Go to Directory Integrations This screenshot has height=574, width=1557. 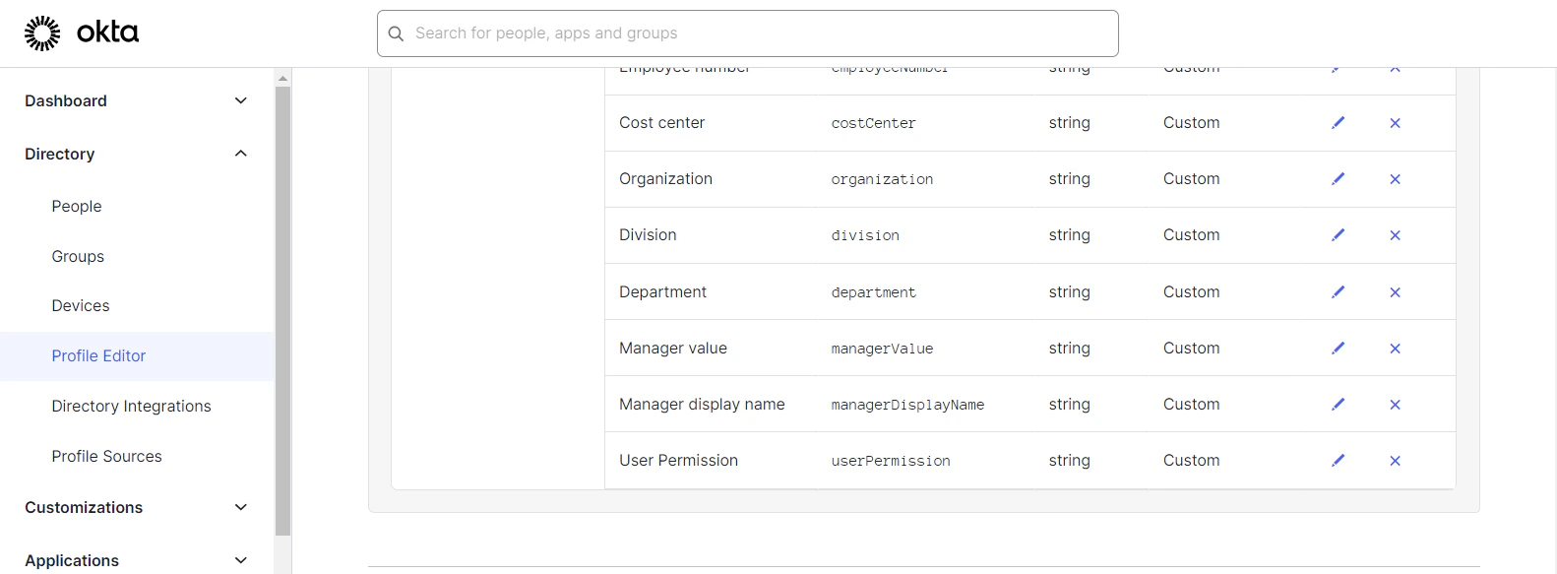point(131,406)
